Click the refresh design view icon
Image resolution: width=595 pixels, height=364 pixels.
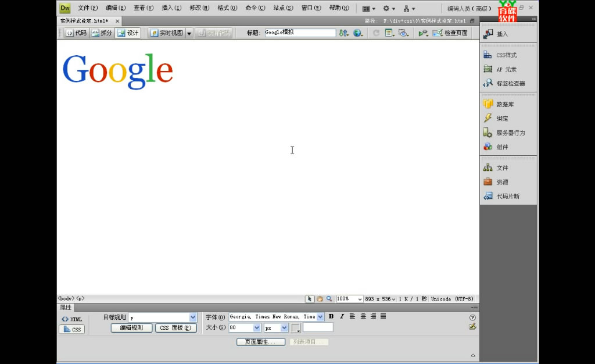tap(376, 33)
